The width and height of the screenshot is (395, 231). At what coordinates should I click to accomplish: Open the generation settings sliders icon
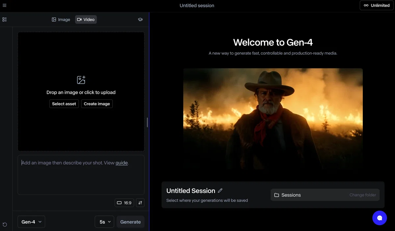pyautogui.click(x=140, y=203)
